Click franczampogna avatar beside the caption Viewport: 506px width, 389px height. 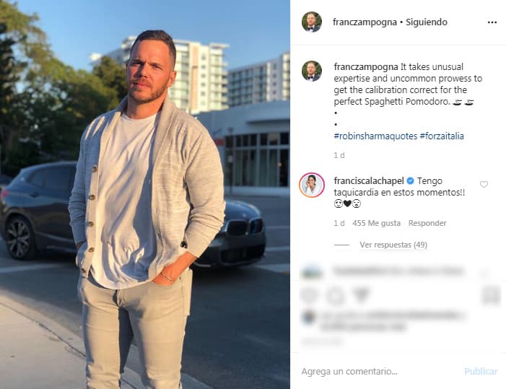tap(312, 71)
